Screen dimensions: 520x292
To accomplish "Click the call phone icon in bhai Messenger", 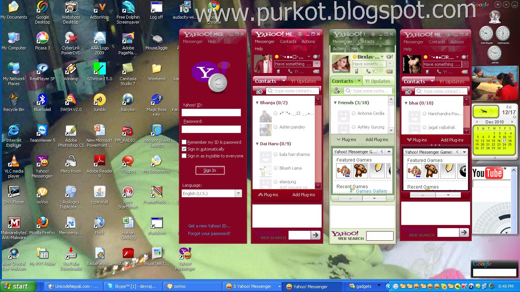I will pyautogui.click(x=439, y=71).
